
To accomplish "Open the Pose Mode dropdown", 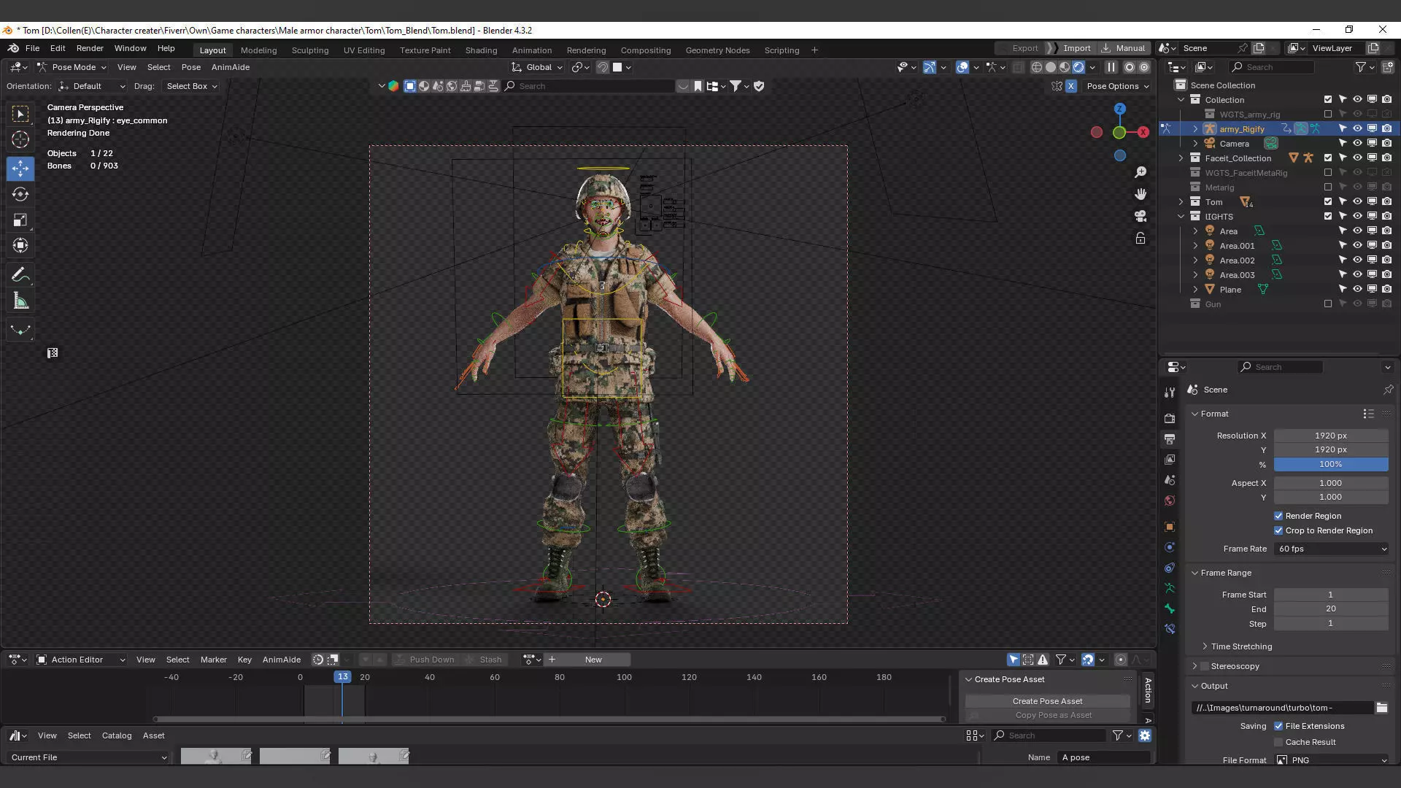I will tap(72, 67).
